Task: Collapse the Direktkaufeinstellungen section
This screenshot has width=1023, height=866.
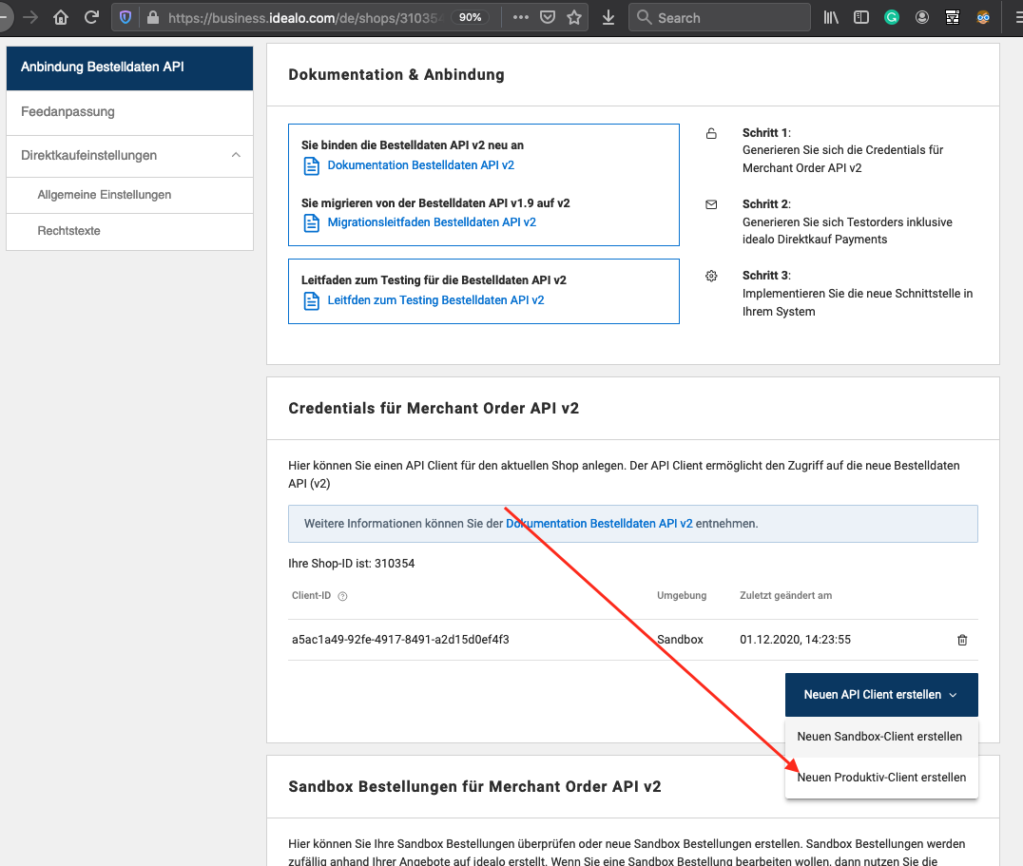Action: 129,155
